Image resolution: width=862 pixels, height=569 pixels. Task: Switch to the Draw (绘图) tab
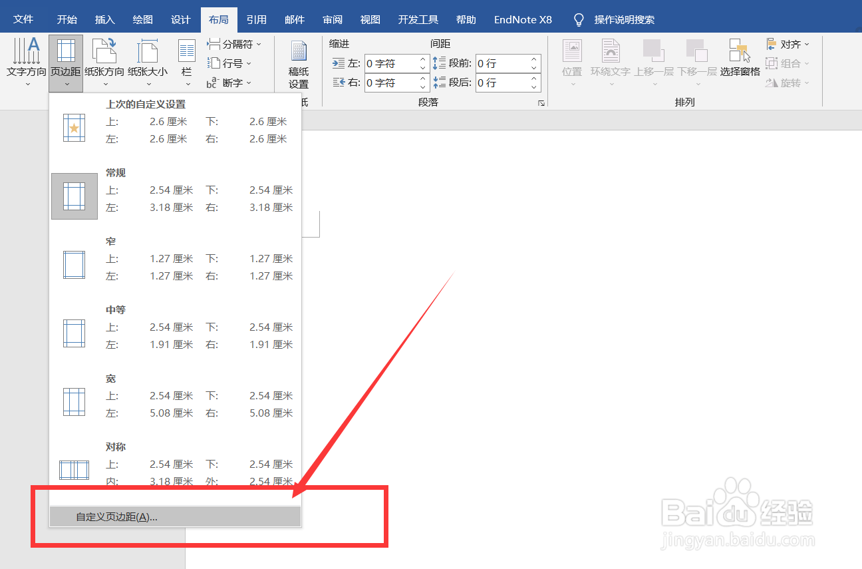point(142,19)
